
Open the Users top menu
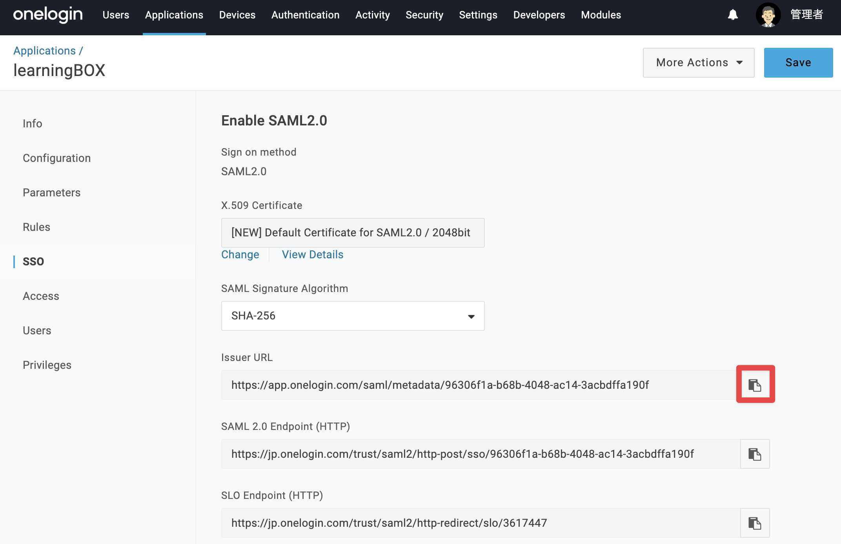[116, 15]
